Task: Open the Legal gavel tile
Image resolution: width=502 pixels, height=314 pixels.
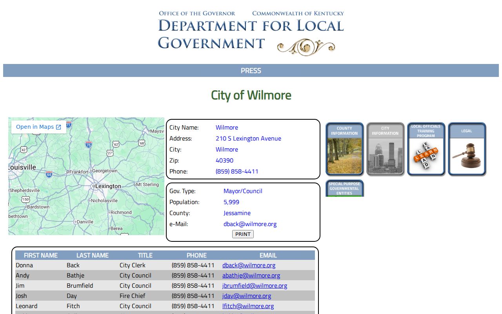Action: (467, 149)
